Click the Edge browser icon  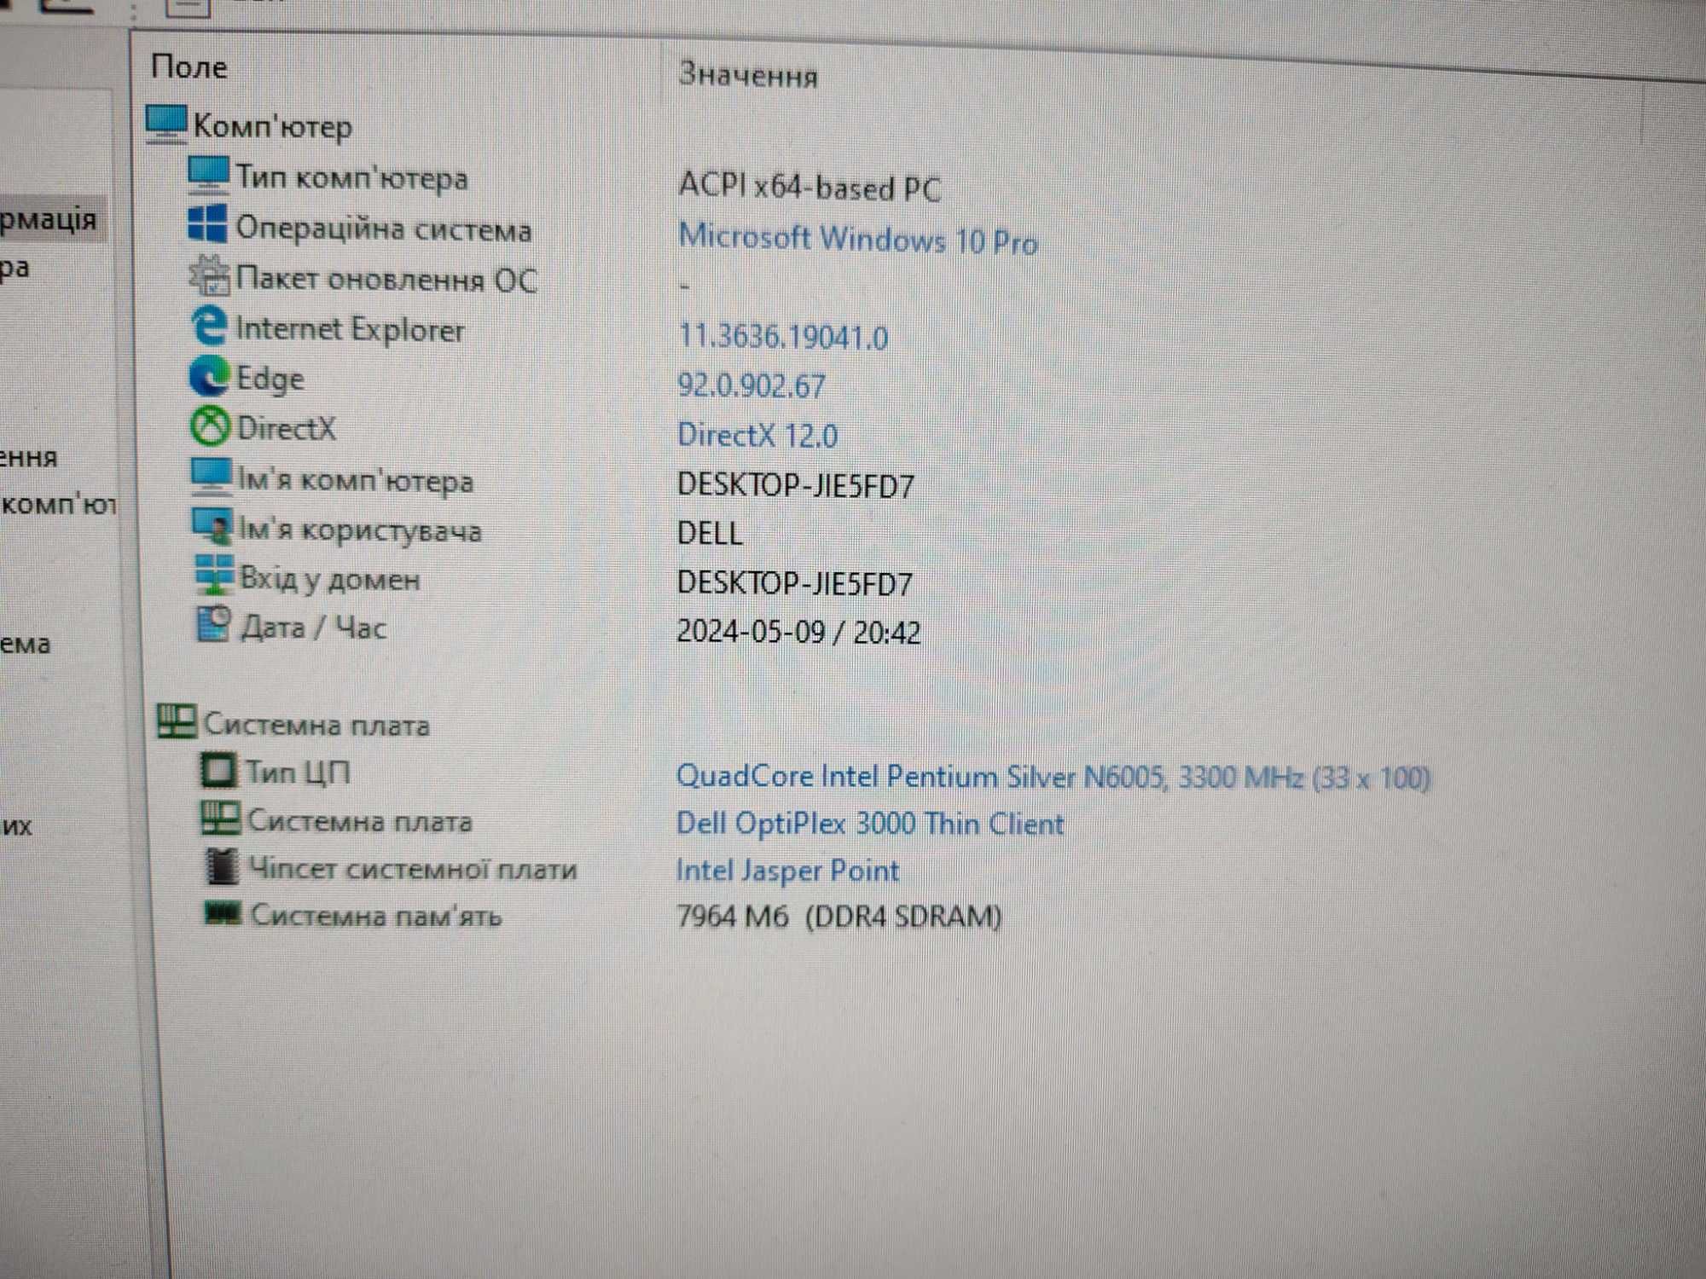click(209, 376)
